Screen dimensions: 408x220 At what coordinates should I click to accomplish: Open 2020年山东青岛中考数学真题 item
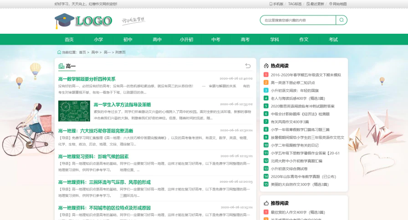[x=303, y=177]
